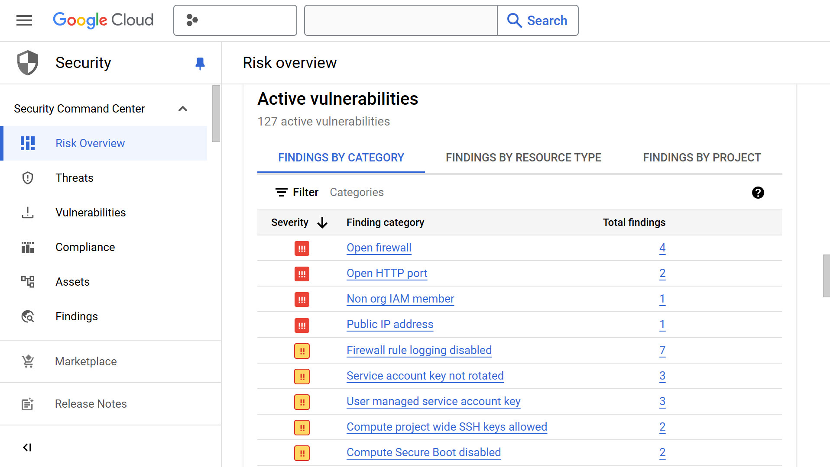Click the Compliance icon in sidebar
Viewport: 830px width, 467px height.
[28, 247]
